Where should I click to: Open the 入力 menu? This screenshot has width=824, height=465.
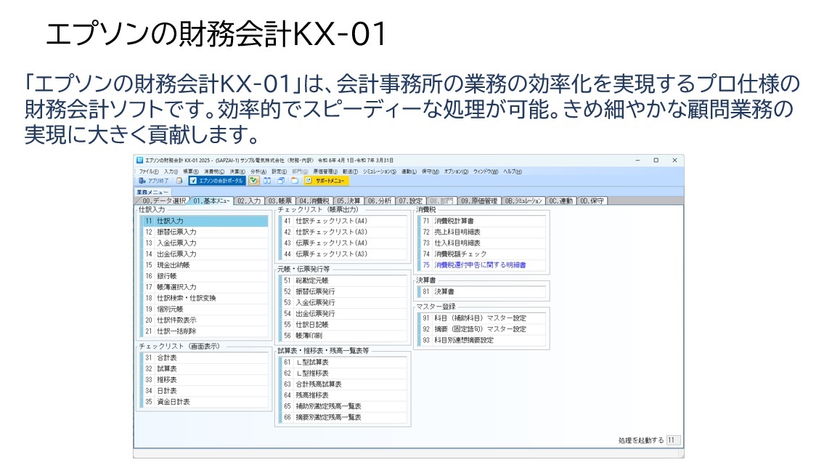171,171
